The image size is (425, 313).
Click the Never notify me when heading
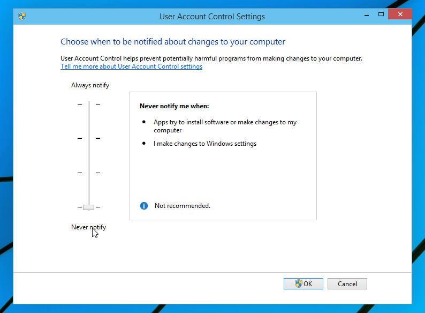tap(174, 106)
